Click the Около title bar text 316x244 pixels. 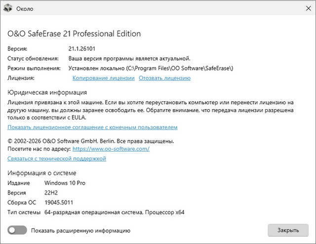point(25,9)
